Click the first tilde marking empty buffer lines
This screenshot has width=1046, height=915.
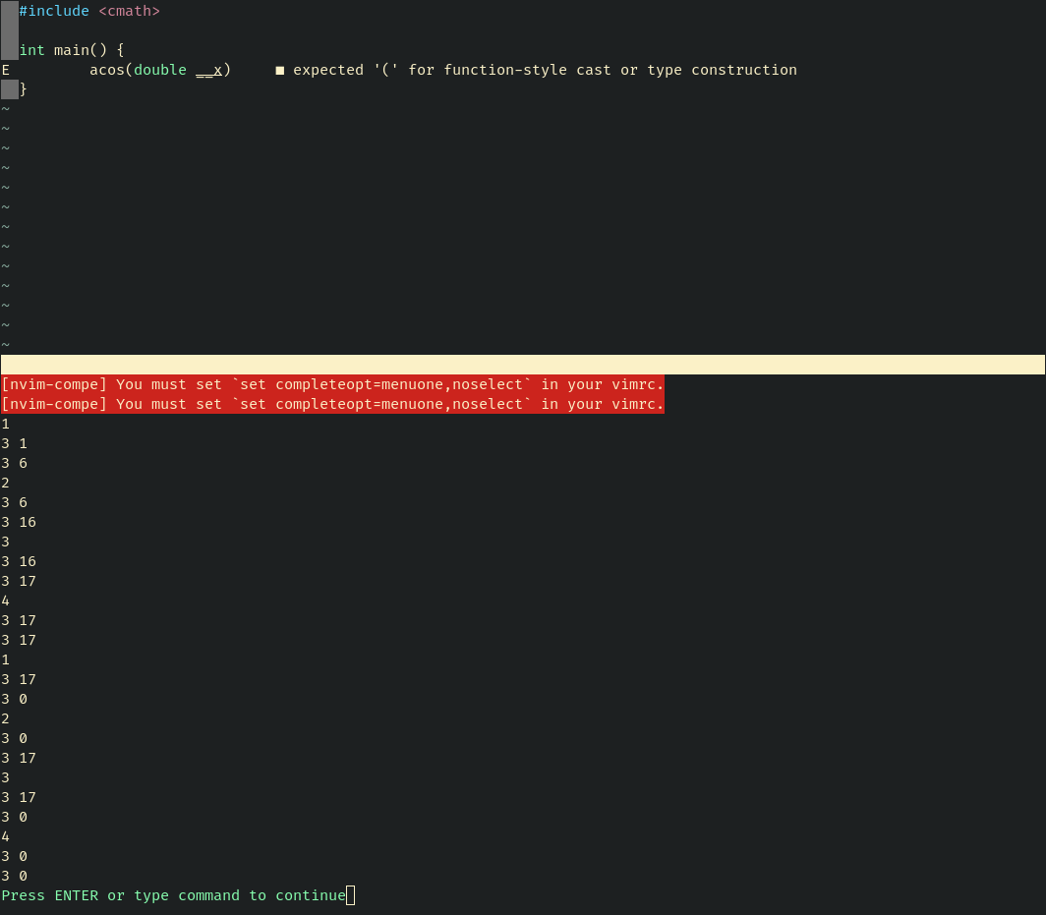(x=6, y=108)
